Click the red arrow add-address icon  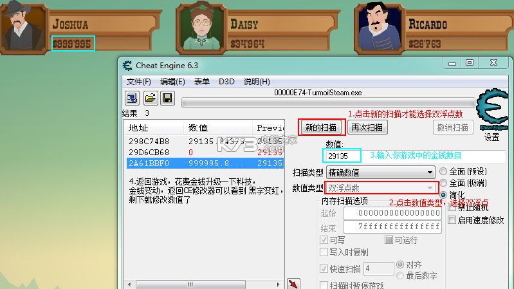(x=293, y=283)
